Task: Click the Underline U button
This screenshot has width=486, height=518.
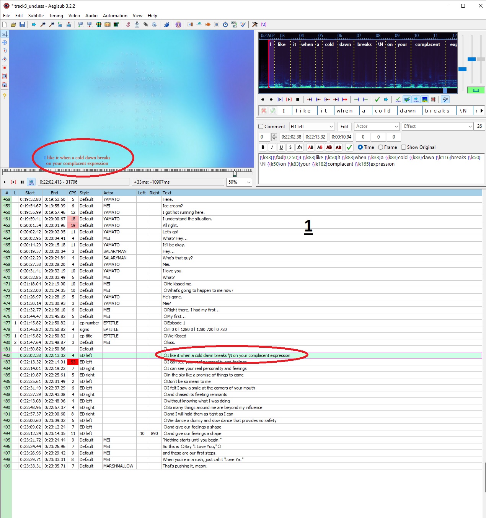Action: (x=281, y=147)
